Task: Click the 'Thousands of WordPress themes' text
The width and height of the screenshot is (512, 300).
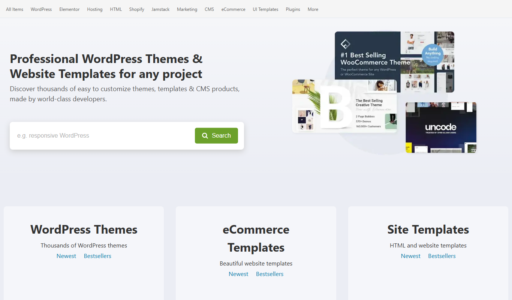Action: (x=84, y=246)
